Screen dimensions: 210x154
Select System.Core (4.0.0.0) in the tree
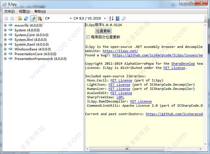tap(31, 35)
